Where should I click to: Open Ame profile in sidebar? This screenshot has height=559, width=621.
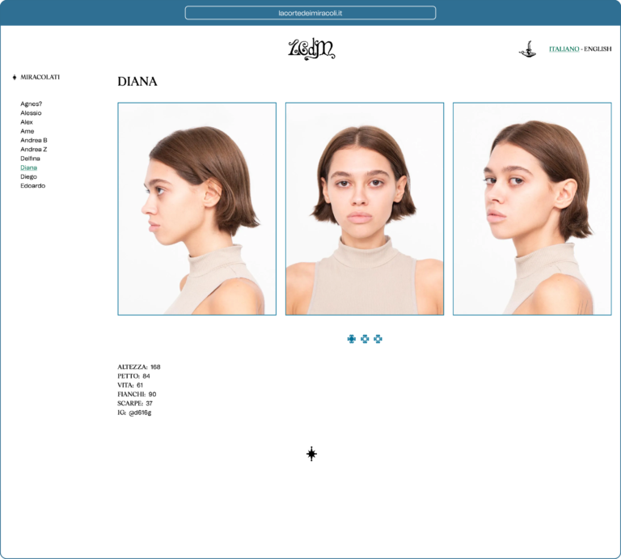(x=27, y=131)
